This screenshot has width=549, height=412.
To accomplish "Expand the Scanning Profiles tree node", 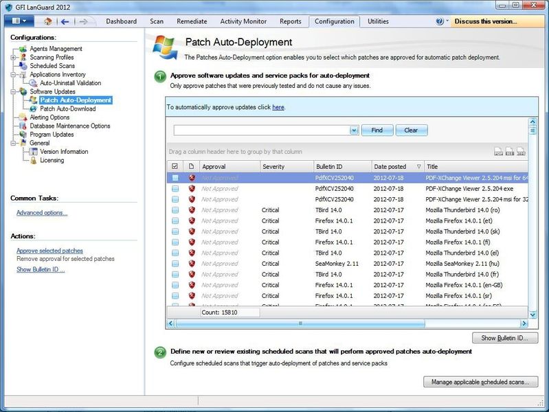I will click(13, 58).
